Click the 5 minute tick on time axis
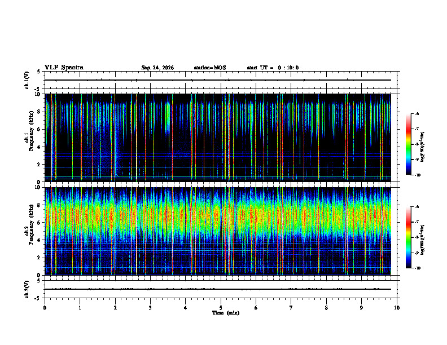 (x=221, y=308)
